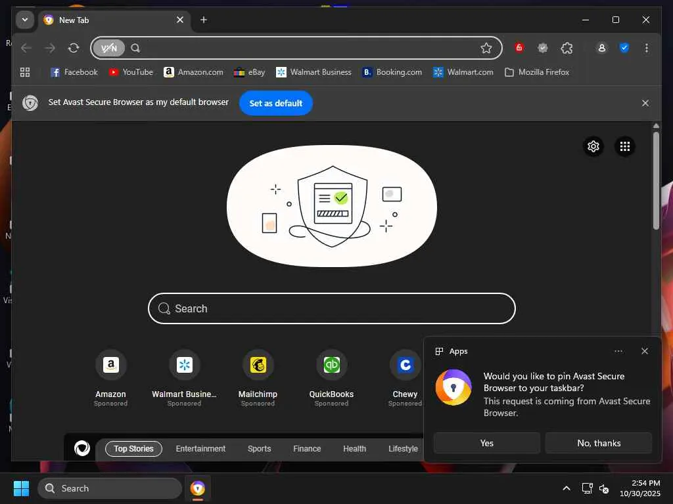Open the QuickBooks sponsored shortcut

[331, 379]
